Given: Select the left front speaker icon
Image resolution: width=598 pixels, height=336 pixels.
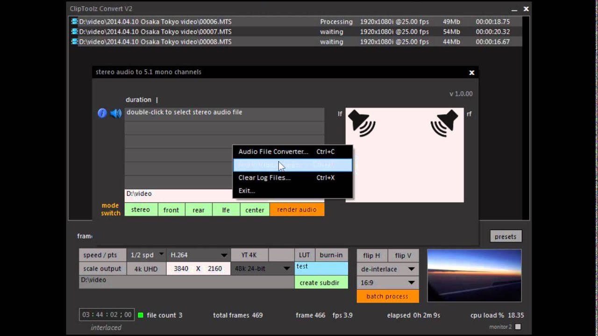Looking at the screenshot, I should 362,123.
